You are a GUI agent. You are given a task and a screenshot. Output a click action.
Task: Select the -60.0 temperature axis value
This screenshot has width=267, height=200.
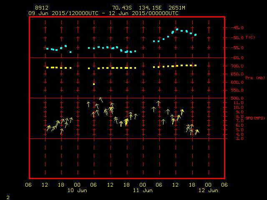(x=237, y=58)
